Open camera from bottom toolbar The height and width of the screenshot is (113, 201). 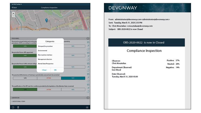coord(87,107)
